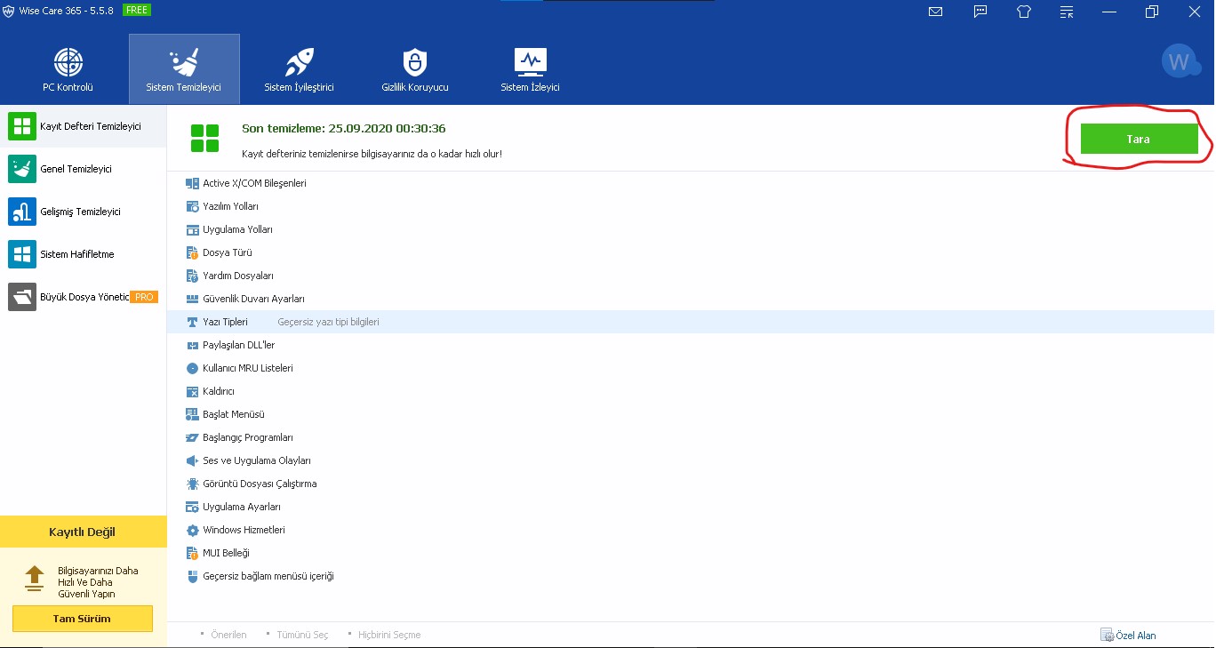Click the Başlat Menüsü row icon
The image size is (1216, 648).
pos(192,414)
